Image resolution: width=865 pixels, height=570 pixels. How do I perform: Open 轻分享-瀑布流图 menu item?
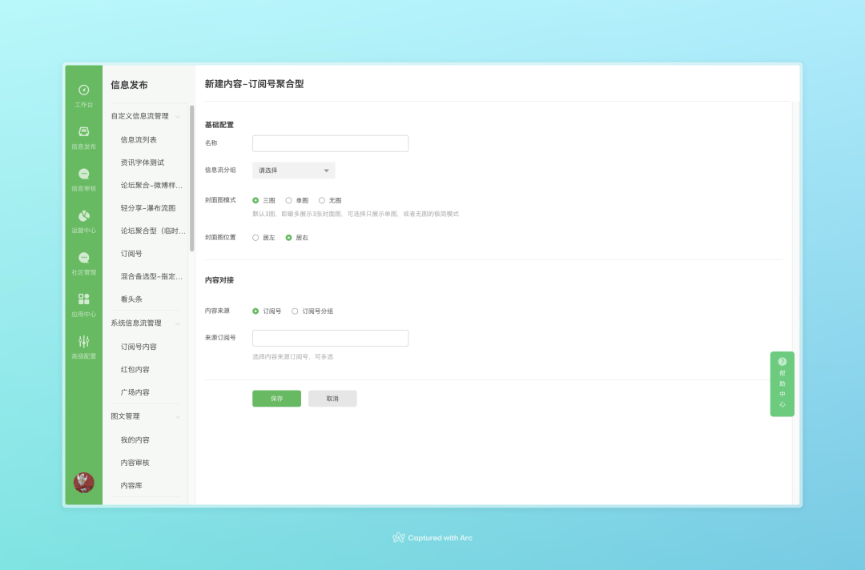tap(148, 208)
